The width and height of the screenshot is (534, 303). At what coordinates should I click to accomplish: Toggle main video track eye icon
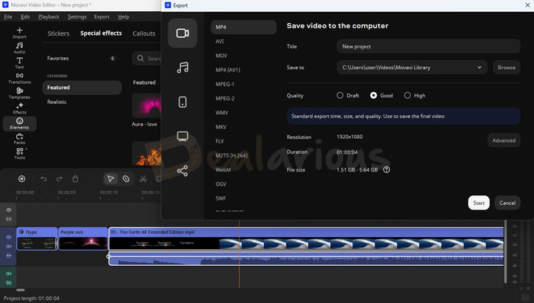9,237
